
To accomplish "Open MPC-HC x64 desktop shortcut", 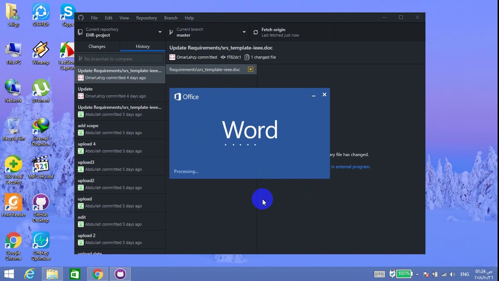I will click(41, 168).
